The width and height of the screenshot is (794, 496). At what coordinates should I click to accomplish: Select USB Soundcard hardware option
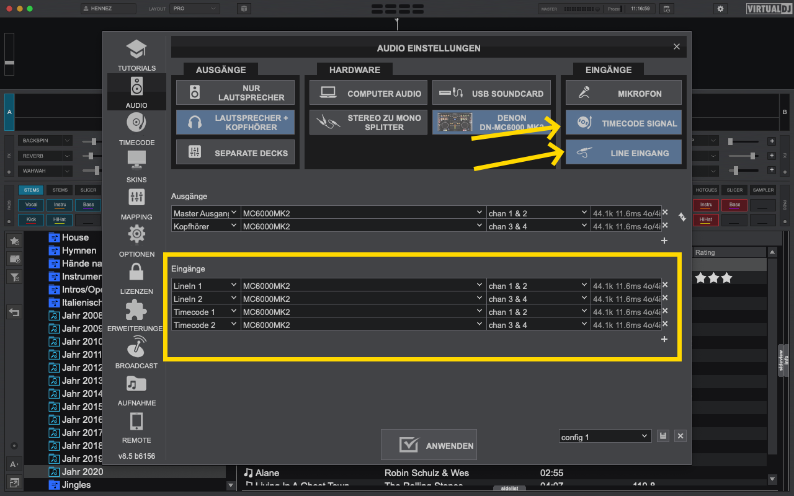[x=491, y=92]
